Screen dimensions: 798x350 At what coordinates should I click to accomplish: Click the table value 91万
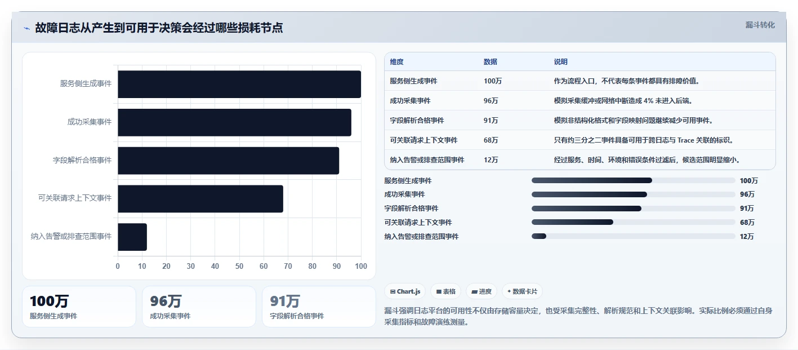(x=491, y=121)
